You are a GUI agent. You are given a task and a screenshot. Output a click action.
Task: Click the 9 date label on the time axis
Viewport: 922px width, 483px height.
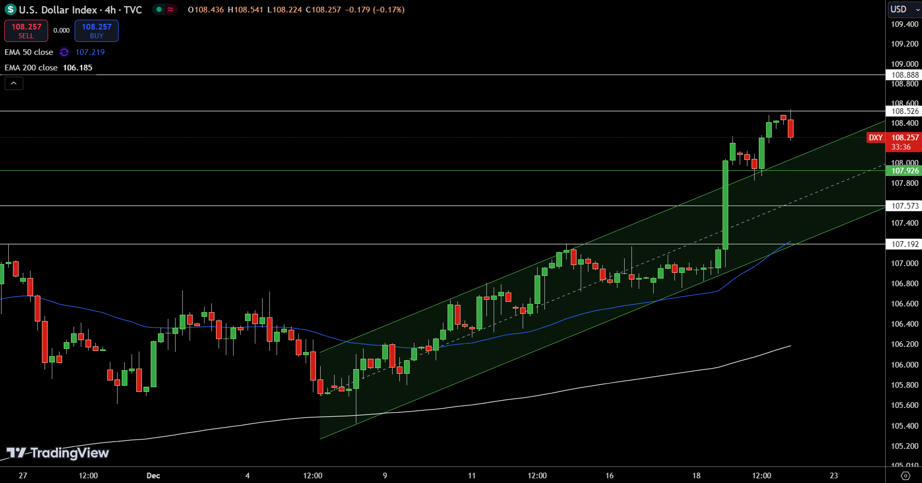[x=385, y=476]
